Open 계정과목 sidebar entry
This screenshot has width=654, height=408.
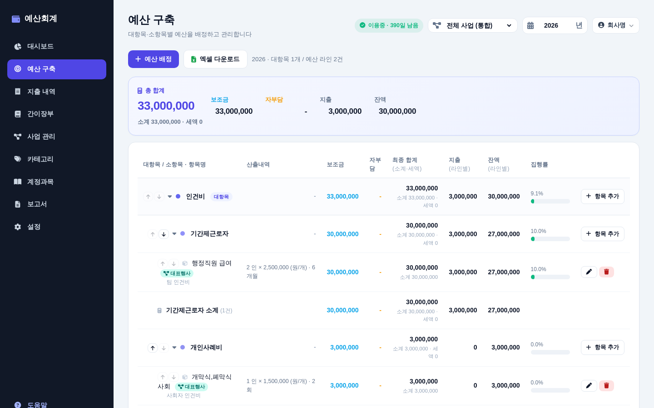[x=57, y=182]
